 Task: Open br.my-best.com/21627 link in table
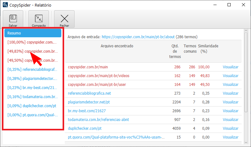click(87, 111)
